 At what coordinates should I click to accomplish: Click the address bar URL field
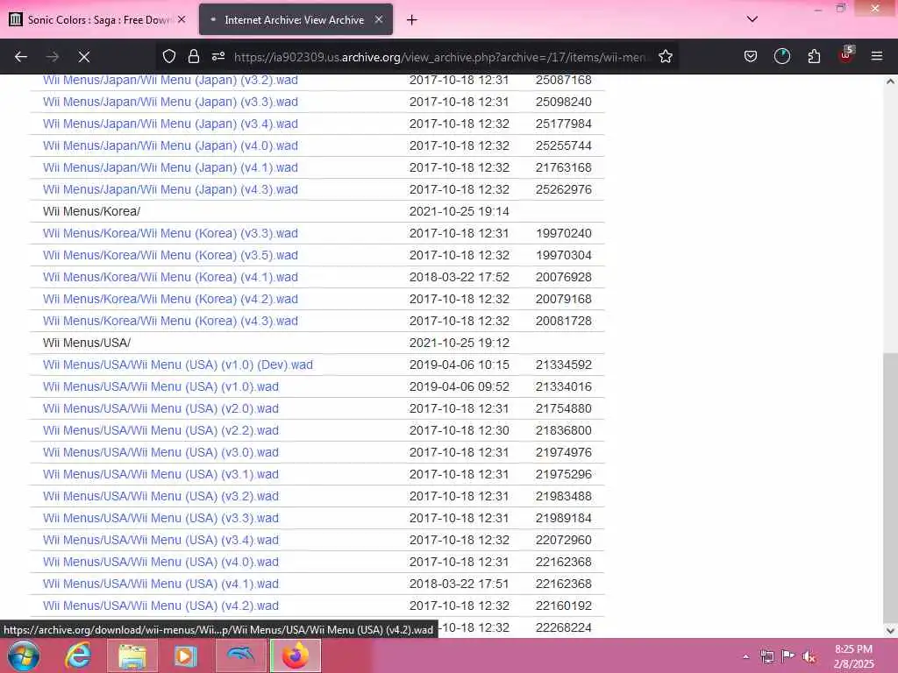pos(440,57)
